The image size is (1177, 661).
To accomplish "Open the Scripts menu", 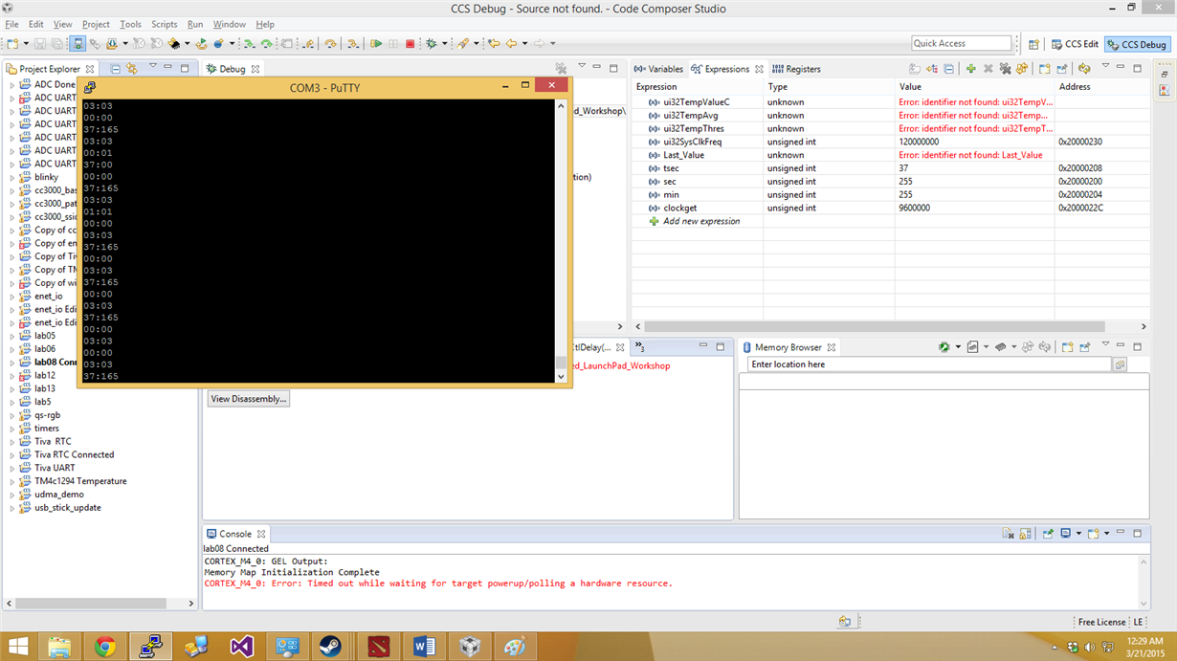I will point(164,24).
